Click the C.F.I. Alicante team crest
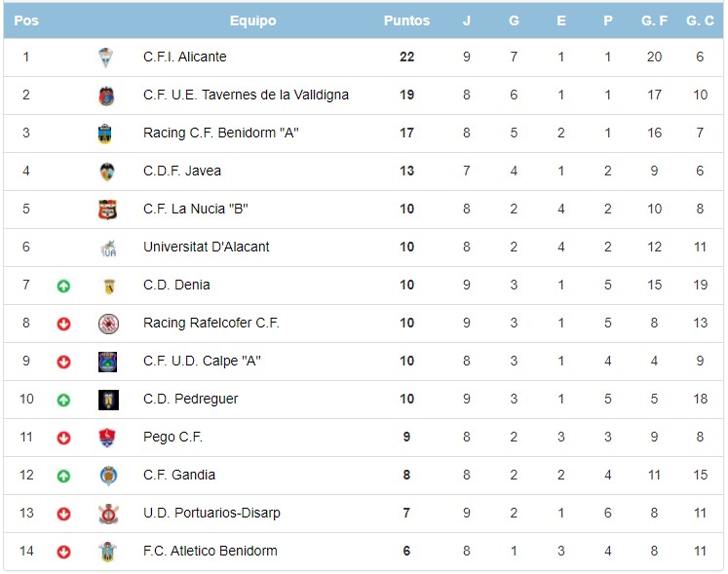 [x=107, y=57]
